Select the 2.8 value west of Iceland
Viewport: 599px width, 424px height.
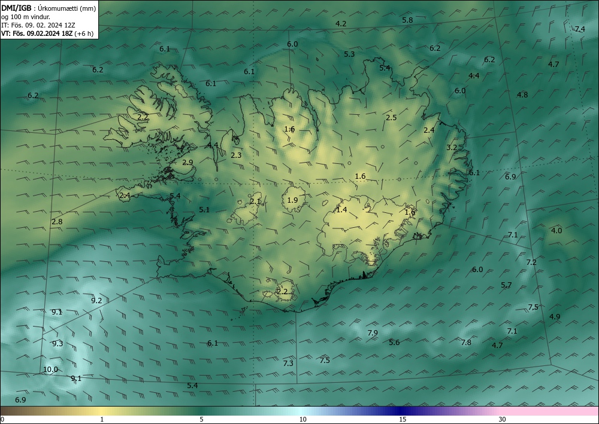(57, 222)
